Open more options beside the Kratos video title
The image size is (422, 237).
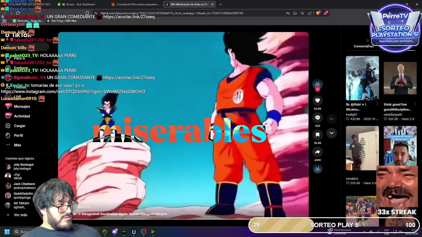point(377,104)
